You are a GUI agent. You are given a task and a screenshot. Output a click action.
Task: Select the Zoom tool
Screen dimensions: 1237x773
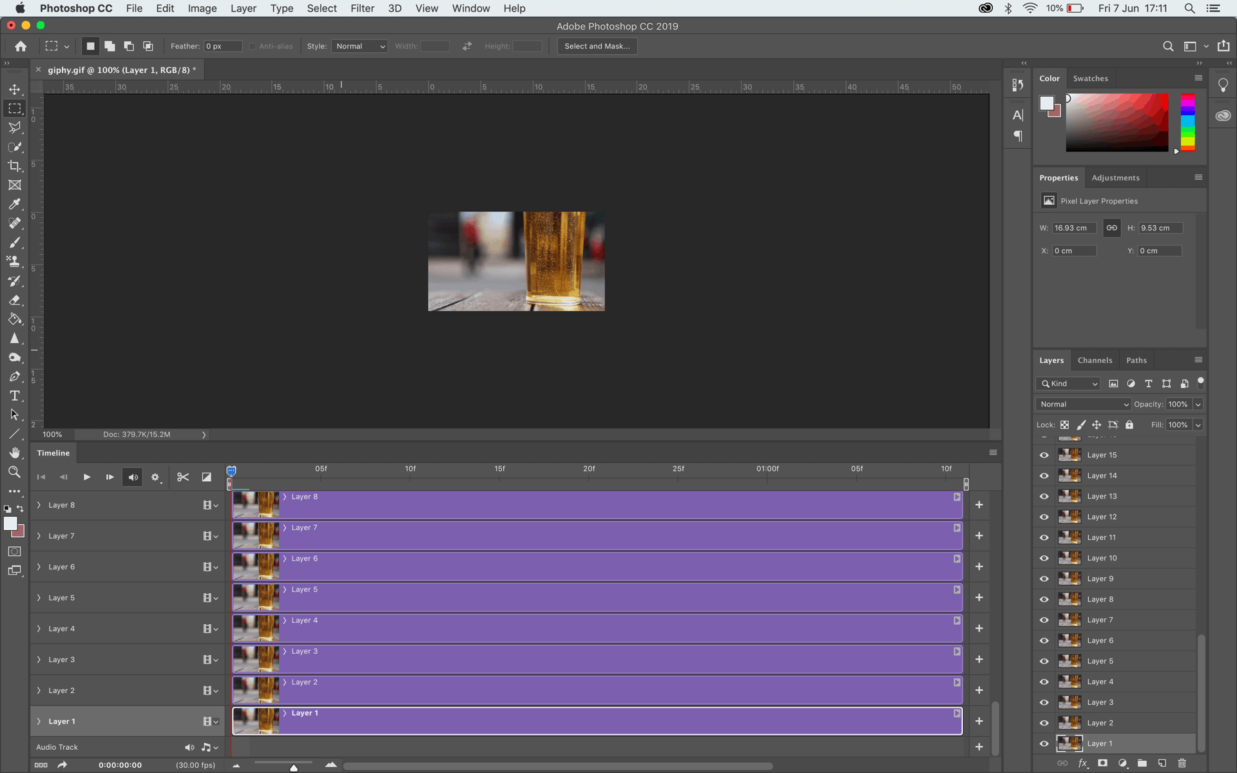pos(14,472)
